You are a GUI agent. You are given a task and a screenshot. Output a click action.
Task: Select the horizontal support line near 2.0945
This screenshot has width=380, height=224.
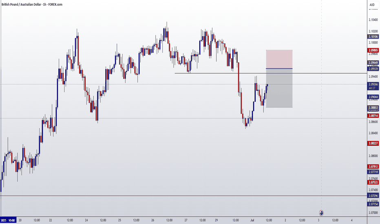coord(271,73)
